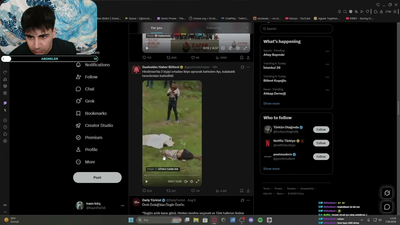Open GX Control speedometer in Opera sidebar

click(x=5, y=72)
